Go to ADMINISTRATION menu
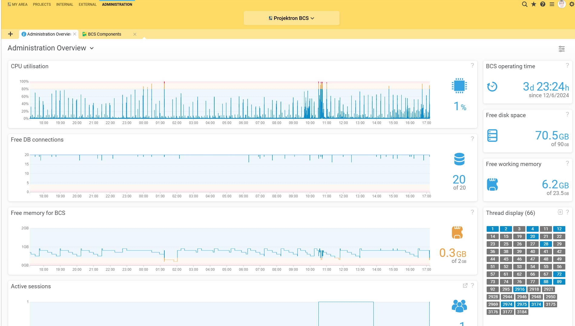575x326 pixels. [x=117, y=5]
